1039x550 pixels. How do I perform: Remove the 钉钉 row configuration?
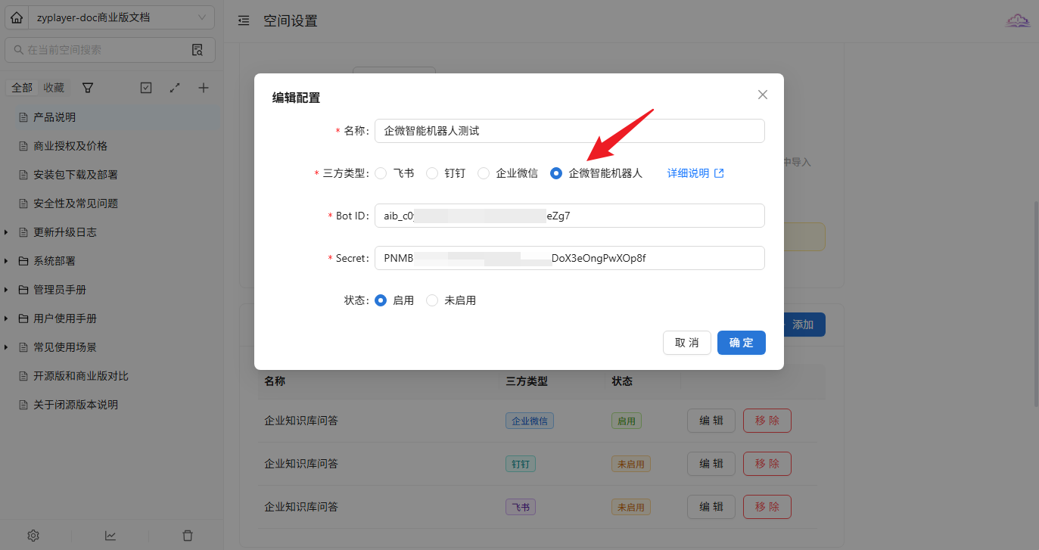767,464
